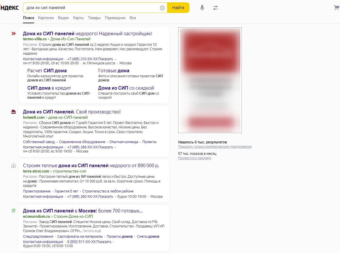Open the 'Гарантия 5 лет' link
The image size is (340, 253).
[66, 191]
